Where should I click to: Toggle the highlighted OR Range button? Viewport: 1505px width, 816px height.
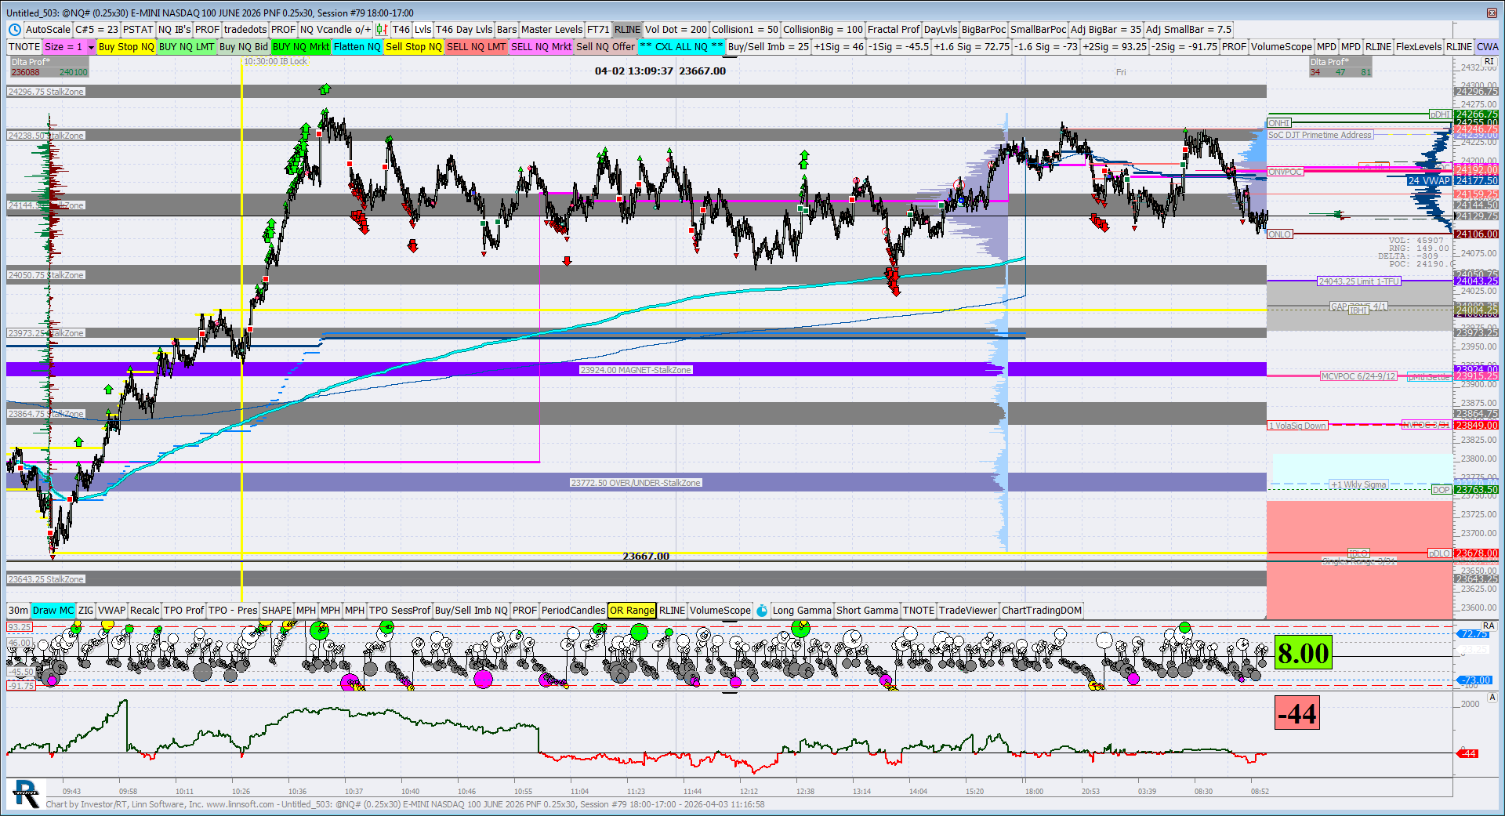(631, 611)
